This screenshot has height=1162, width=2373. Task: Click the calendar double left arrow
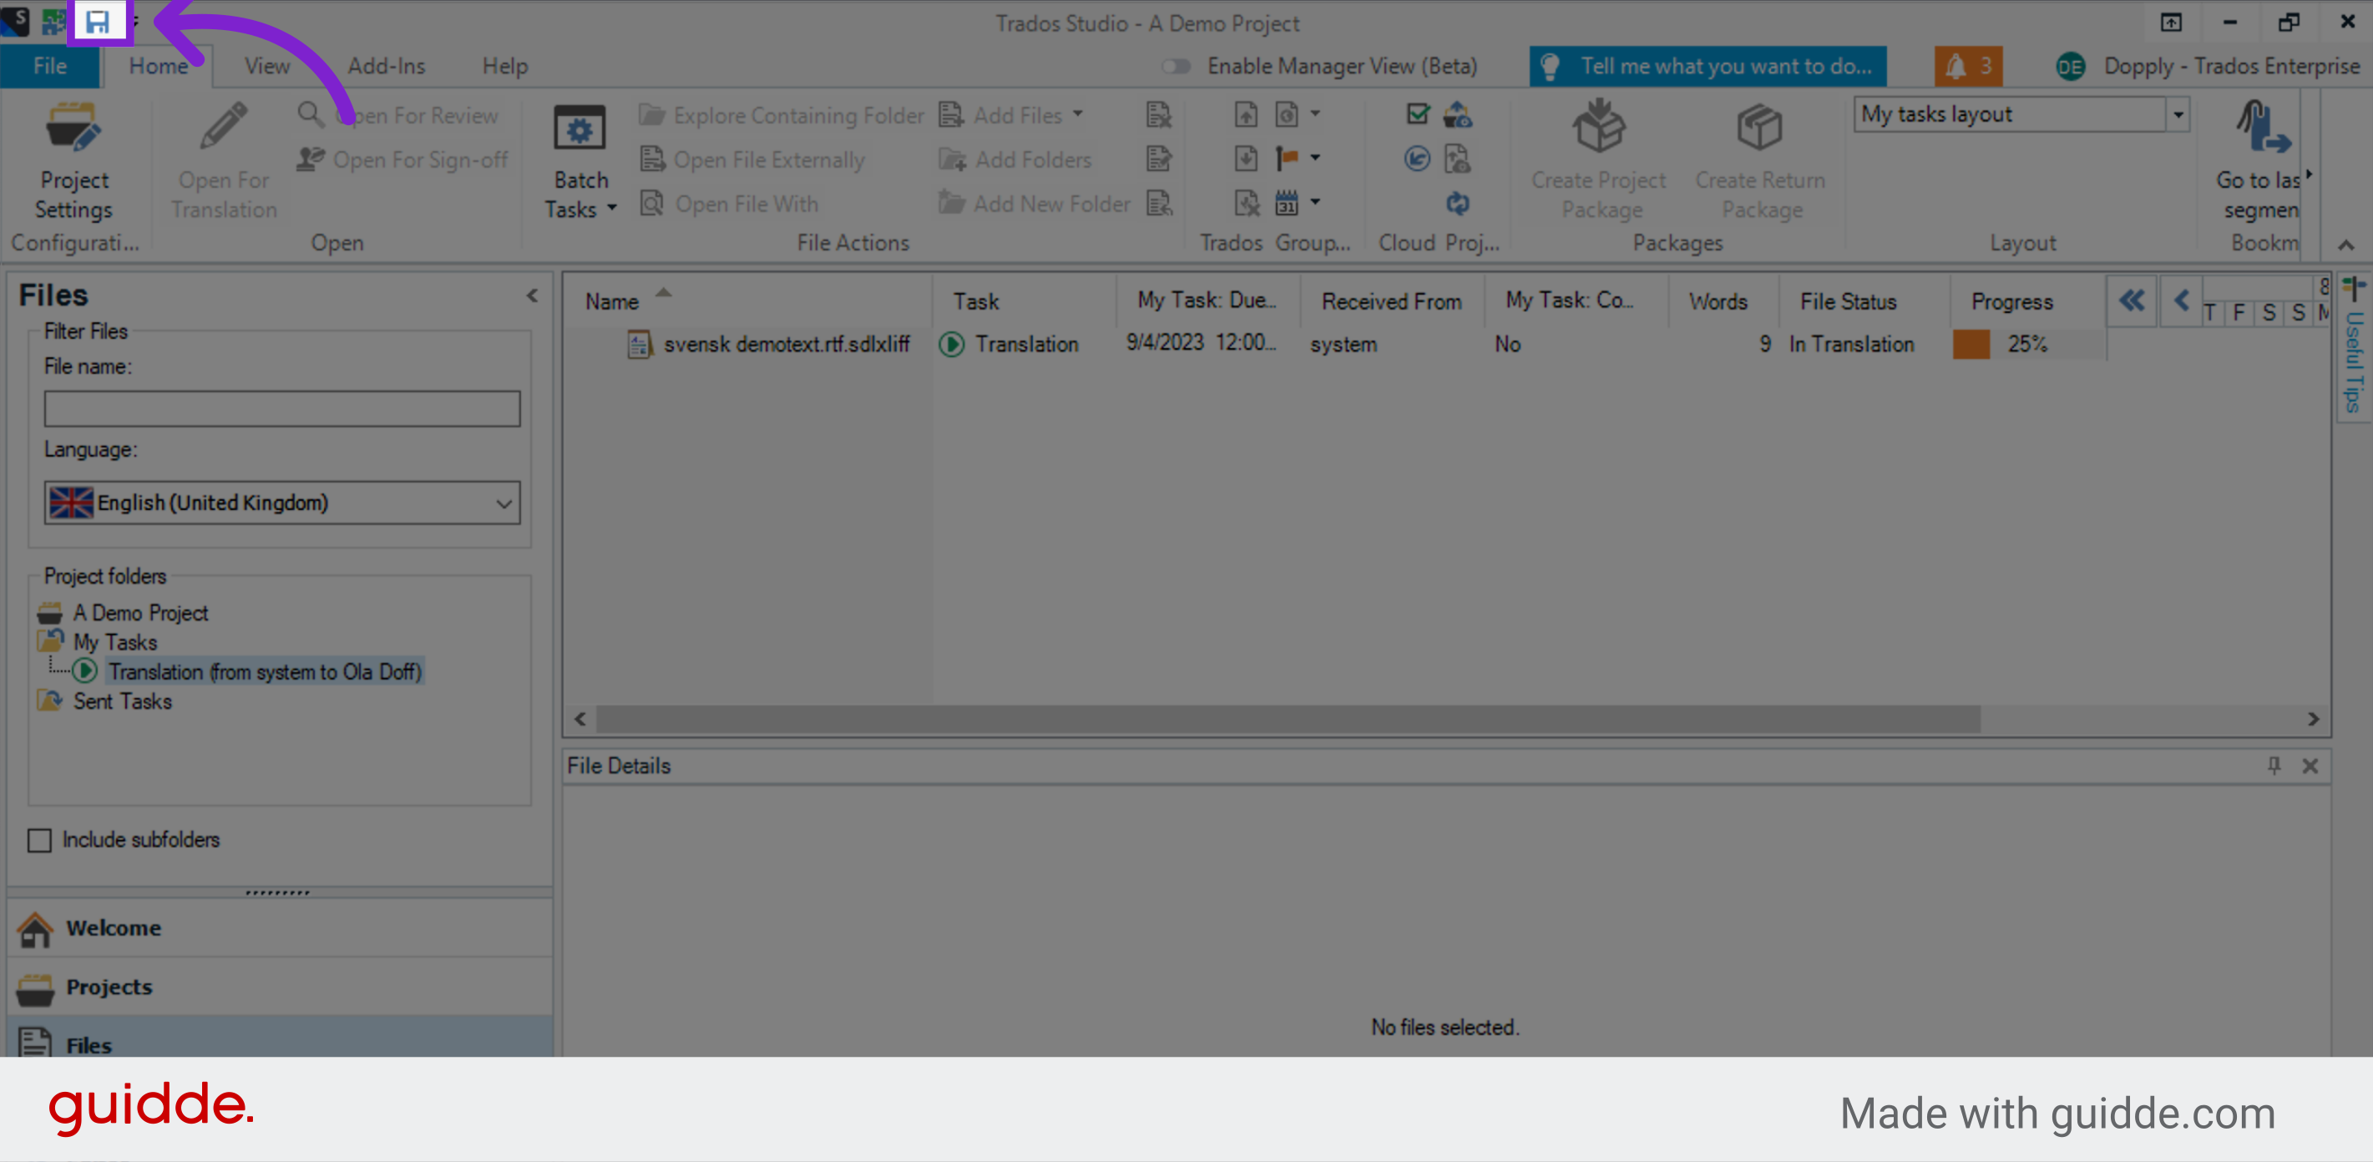[x=2131, y=301]
